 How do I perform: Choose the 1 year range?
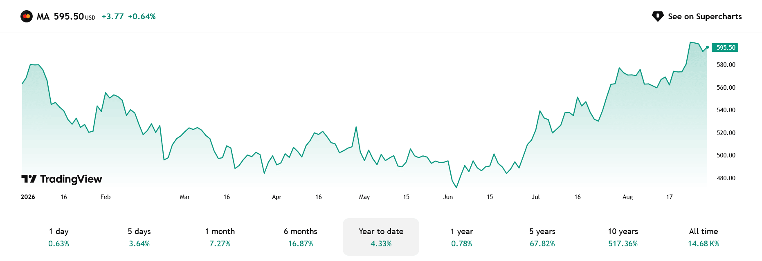coord(462,237)
